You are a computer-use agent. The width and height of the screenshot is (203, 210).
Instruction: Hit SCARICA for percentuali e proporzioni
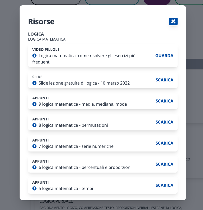pos(164,164)
